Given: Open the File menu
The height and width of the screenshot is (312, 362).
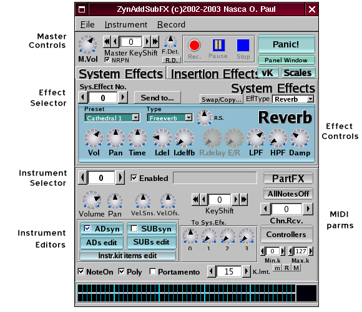Looking at the screenshot, I should 87,24.
